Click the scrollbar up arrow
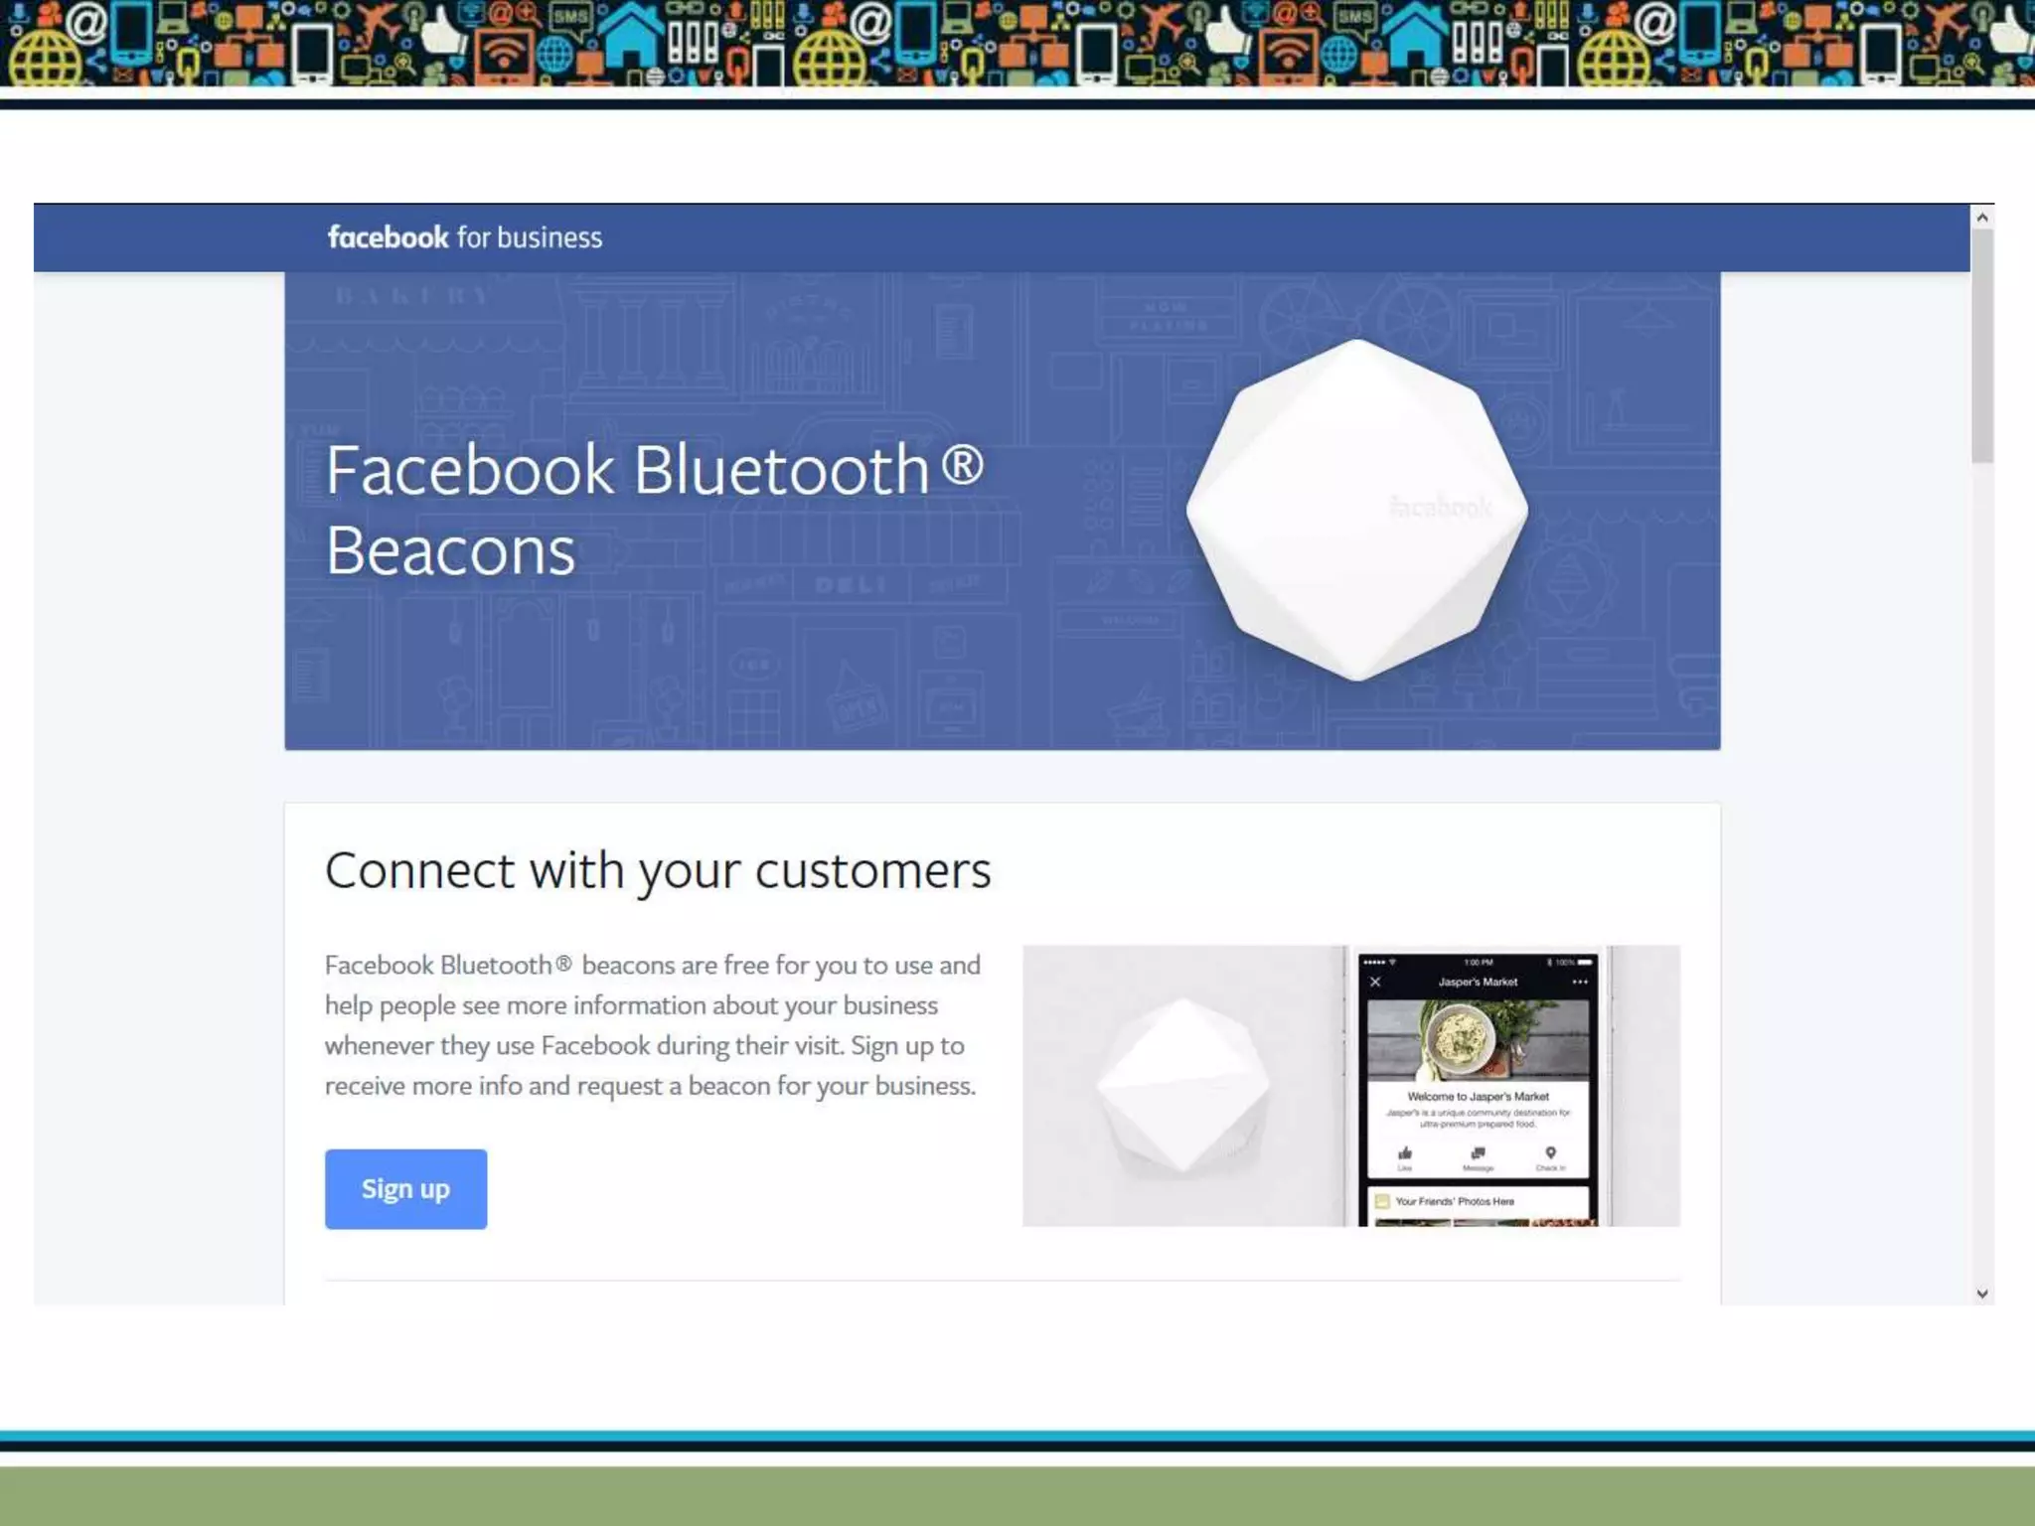 (1981, 218)
